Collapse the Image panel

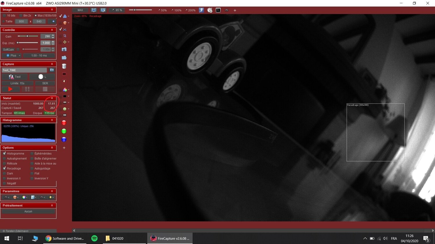(52, 10)
